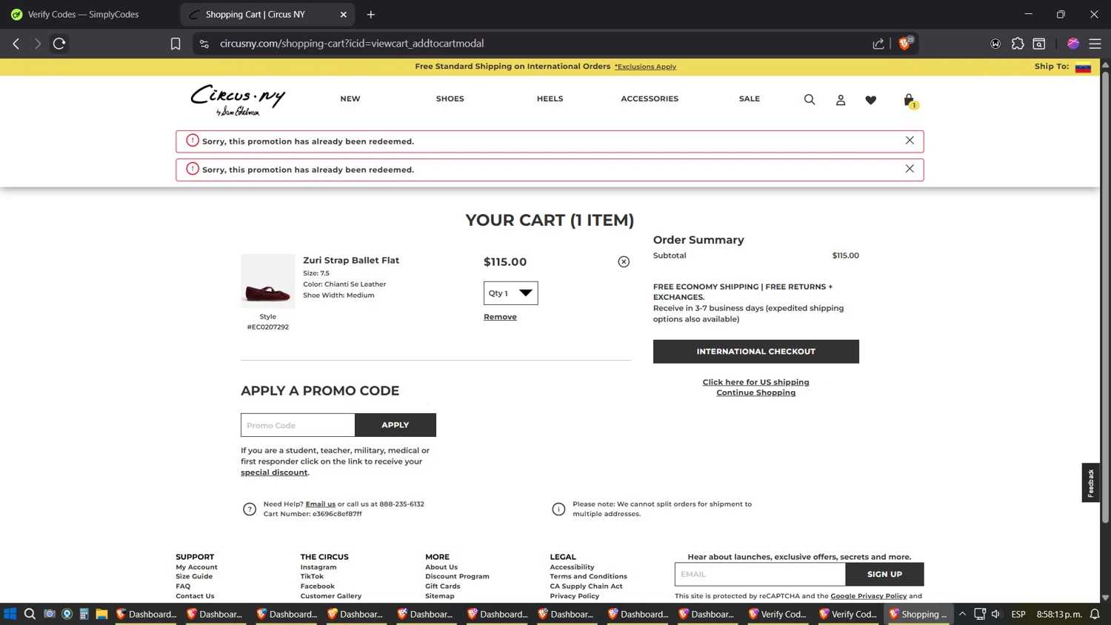
Task: Open the browser extensions puzzle icon
Action: point(1018,44)
